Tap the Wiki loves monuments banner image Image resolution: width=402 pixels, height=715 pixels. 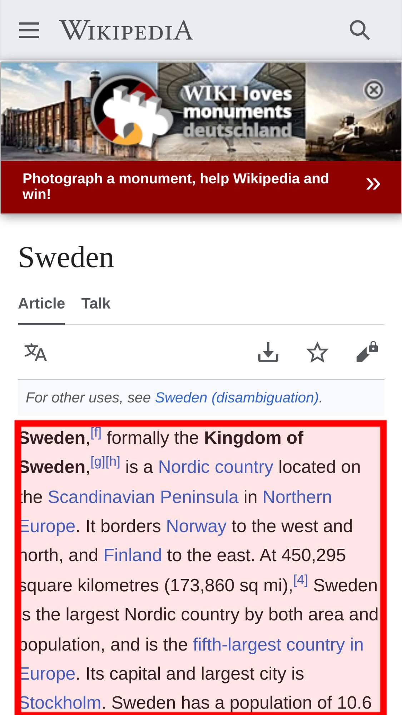[201, 112]
